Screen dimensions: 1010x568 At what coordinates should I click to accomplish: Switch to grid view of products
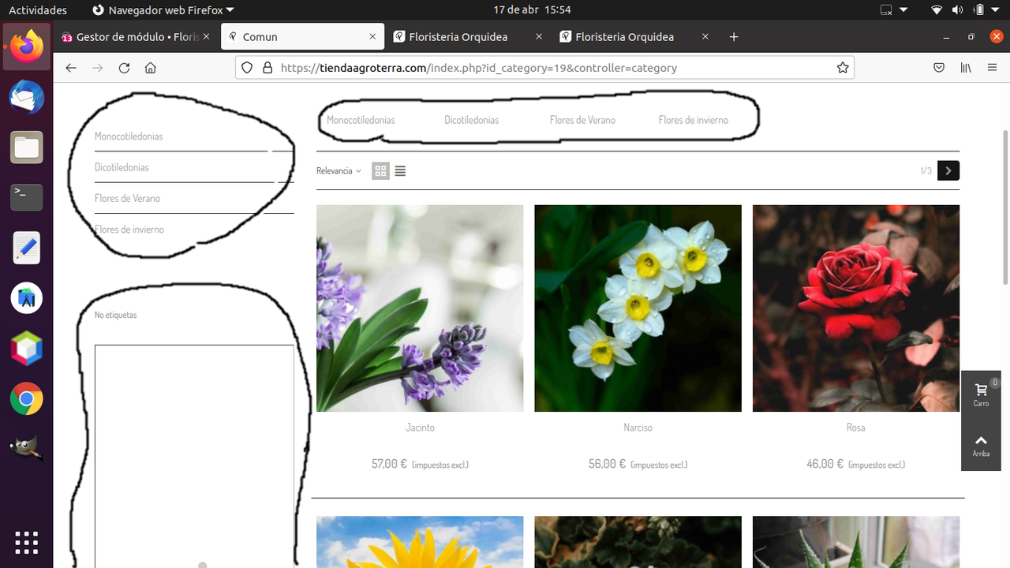pos(381,171)
